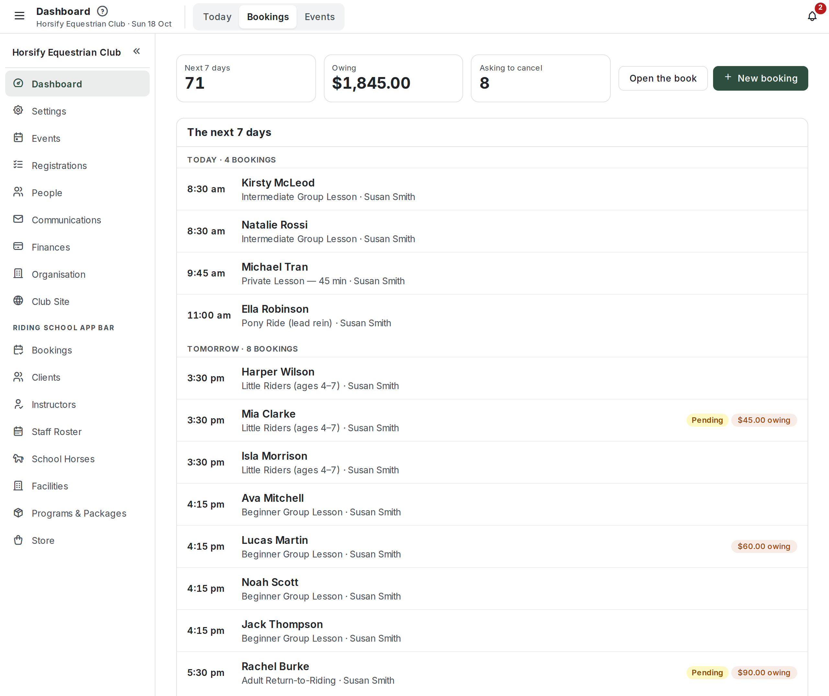Go to Staff Roster in the sidebar

coord(77,432)
